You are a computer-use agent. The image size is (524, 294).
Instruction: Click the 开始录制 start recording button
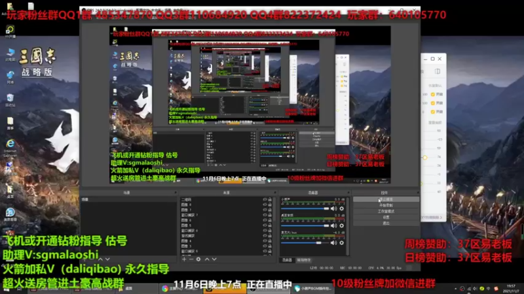pos(386,205)
